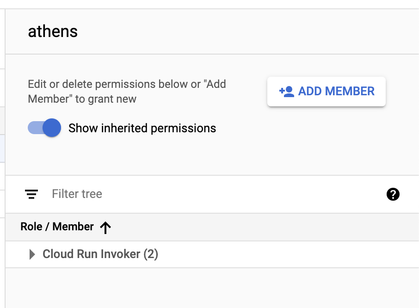
Task: Click the add person icon
Action: pos(287,92)
